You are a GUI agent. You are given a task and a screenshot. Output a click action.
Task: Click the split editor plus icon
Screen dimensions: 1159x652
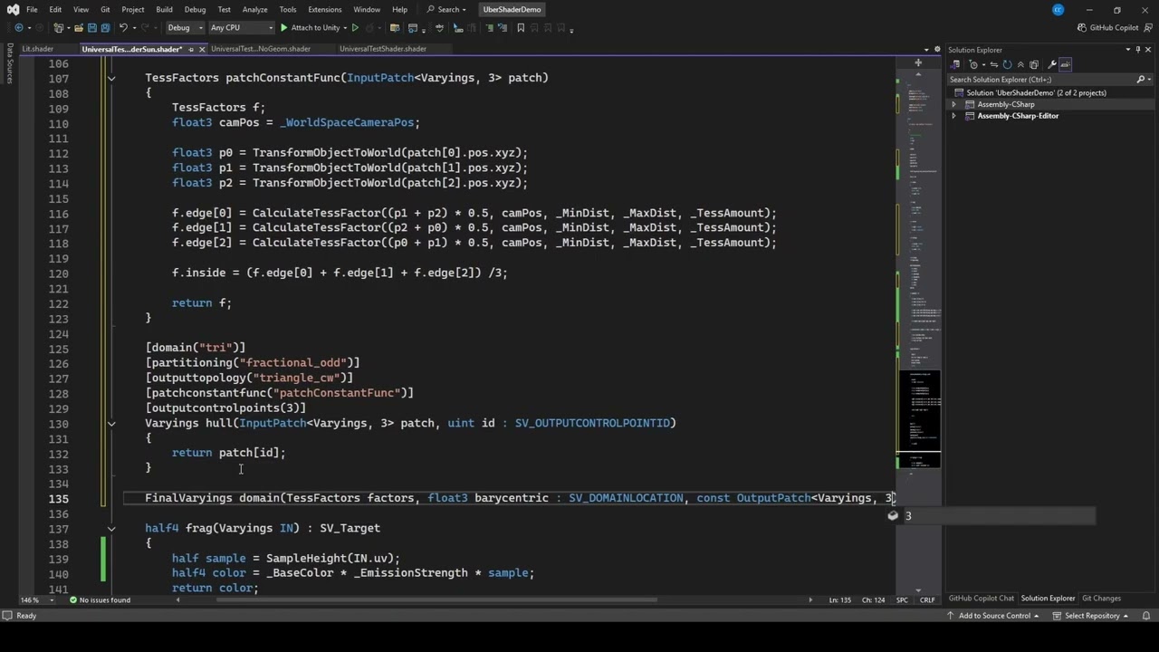click(x=918, y=63)
